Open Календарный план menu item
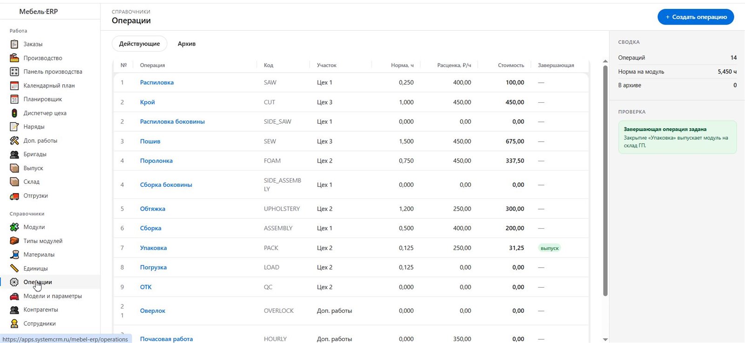Screen dimensions: 745x343 point(49,86)
